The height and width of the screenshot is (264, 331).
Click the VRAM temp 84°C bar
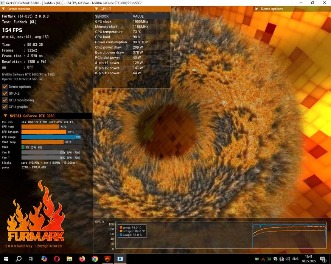tap(51, 142)
